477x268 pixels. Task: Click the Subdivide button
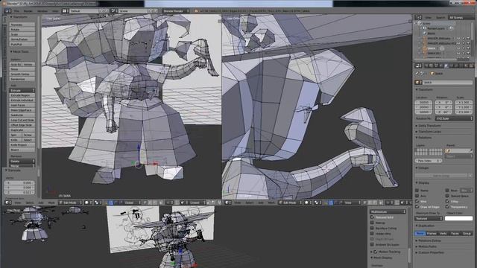pyautogui.click(x=22, y=115)
